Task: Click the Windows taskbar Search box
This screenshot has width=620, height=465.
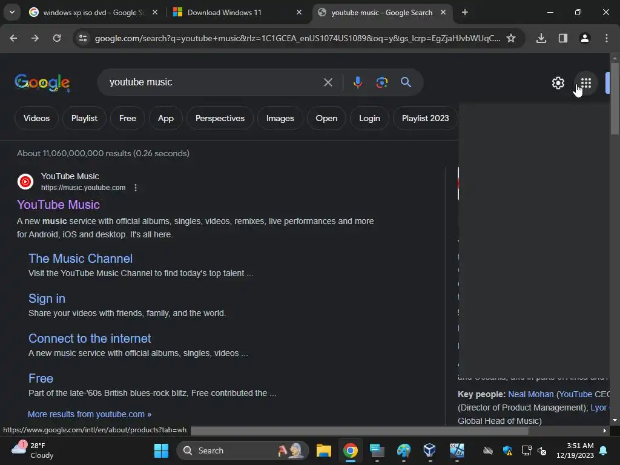Action: (x=242, y=450)
